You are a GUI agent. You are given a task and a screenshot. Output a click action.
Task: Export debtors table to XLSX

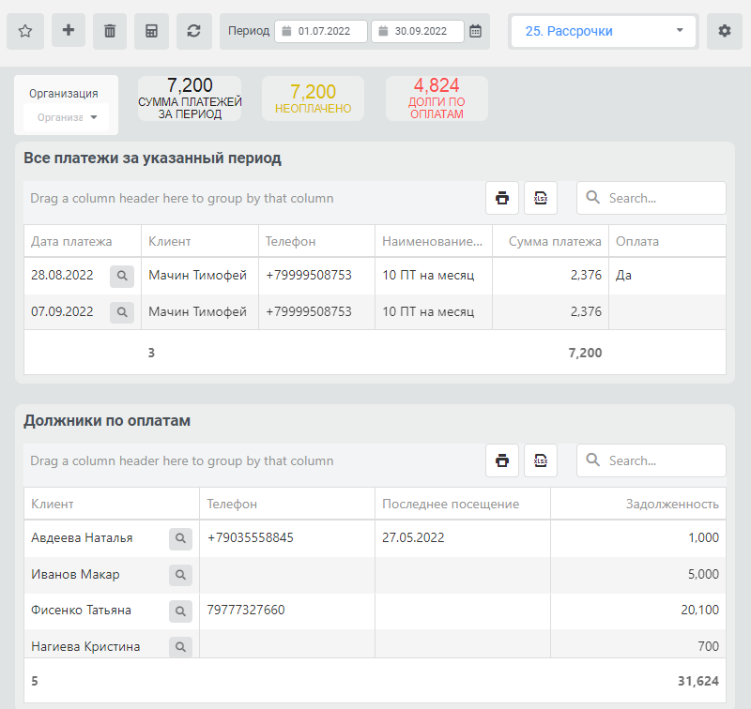[541, 460]
